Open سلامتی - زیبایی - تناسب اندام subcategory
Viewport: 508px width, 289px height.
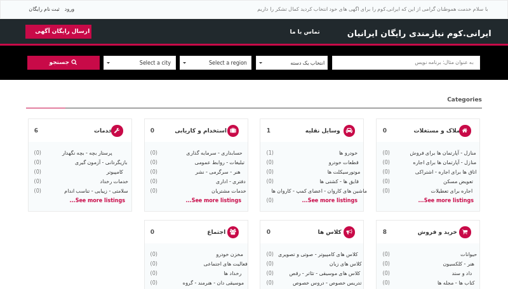point(96,191)
